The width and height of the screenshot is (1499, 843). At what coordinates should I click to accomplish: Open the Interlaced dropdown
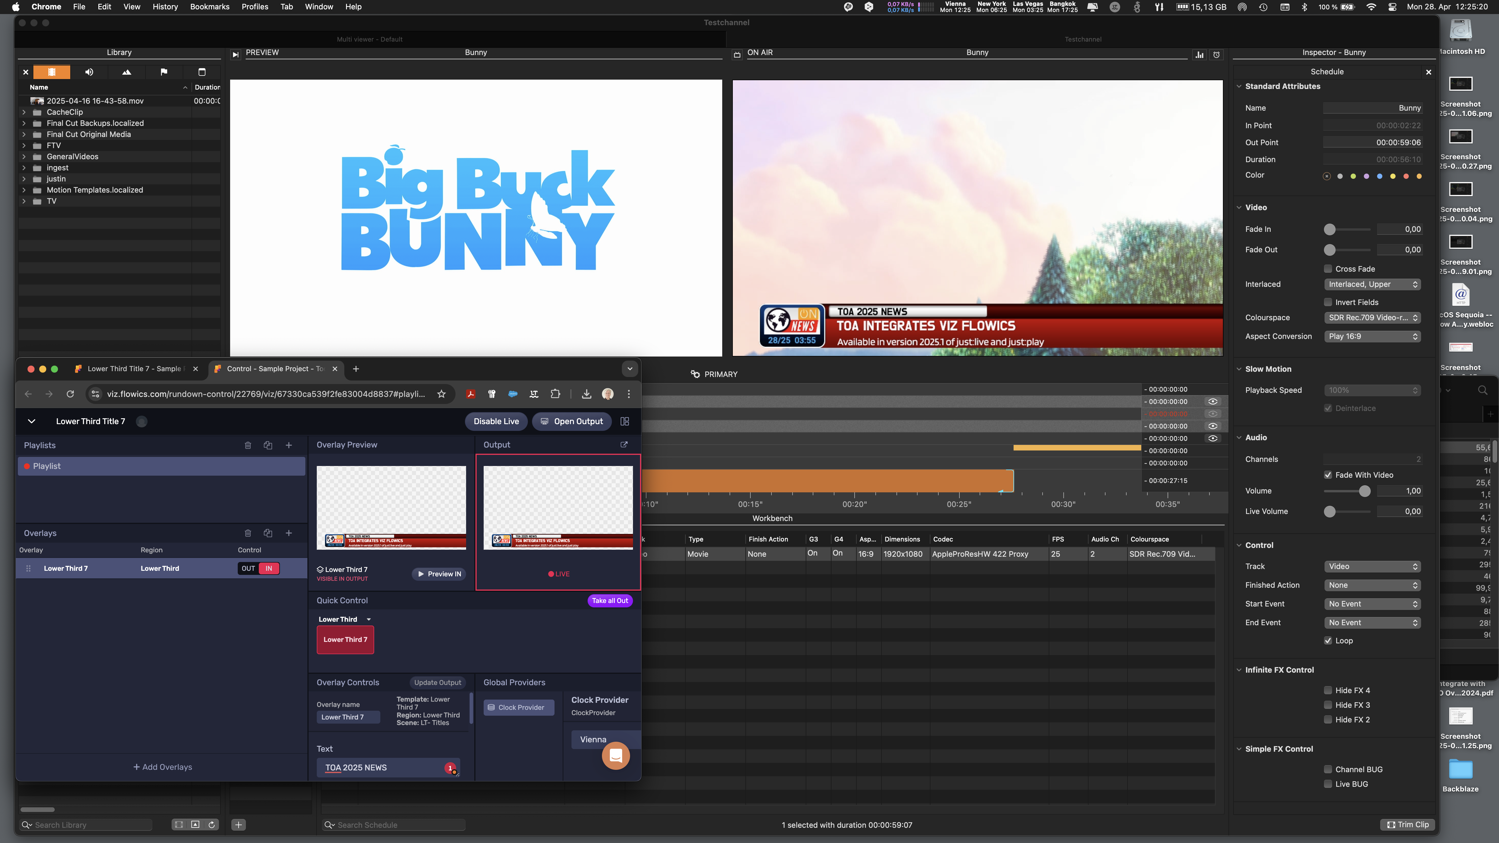1372,285
